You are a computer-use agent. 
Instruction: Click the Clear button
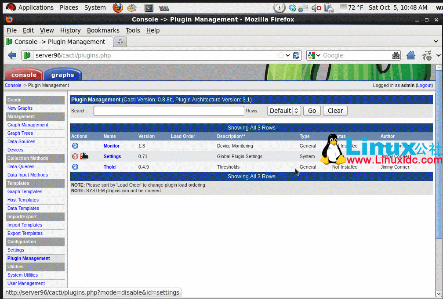coord(335,111)
